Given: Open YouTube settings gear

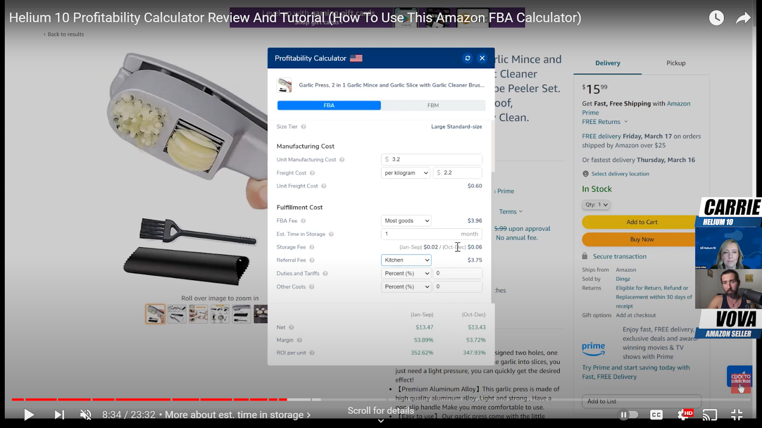Looking at the screenshot, I should click(x=684, y=415).
